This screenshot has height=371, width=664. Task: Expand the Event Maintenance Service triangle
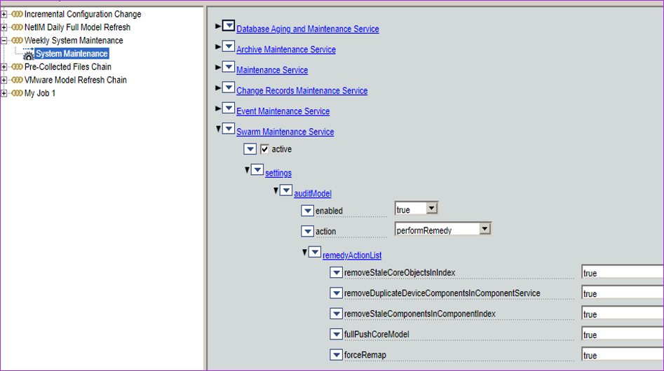pyautogui.click(x=218, y=108)
